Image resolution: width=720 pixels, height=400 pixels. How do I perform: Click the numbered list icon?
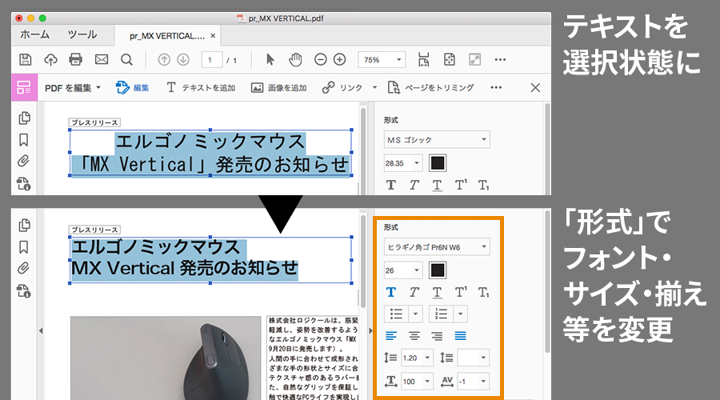[x=442, y=314]
